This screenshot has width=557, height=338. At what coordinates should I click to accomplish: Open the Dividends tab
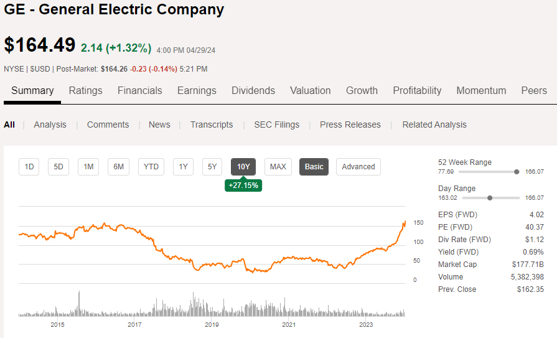coord(253,90)
